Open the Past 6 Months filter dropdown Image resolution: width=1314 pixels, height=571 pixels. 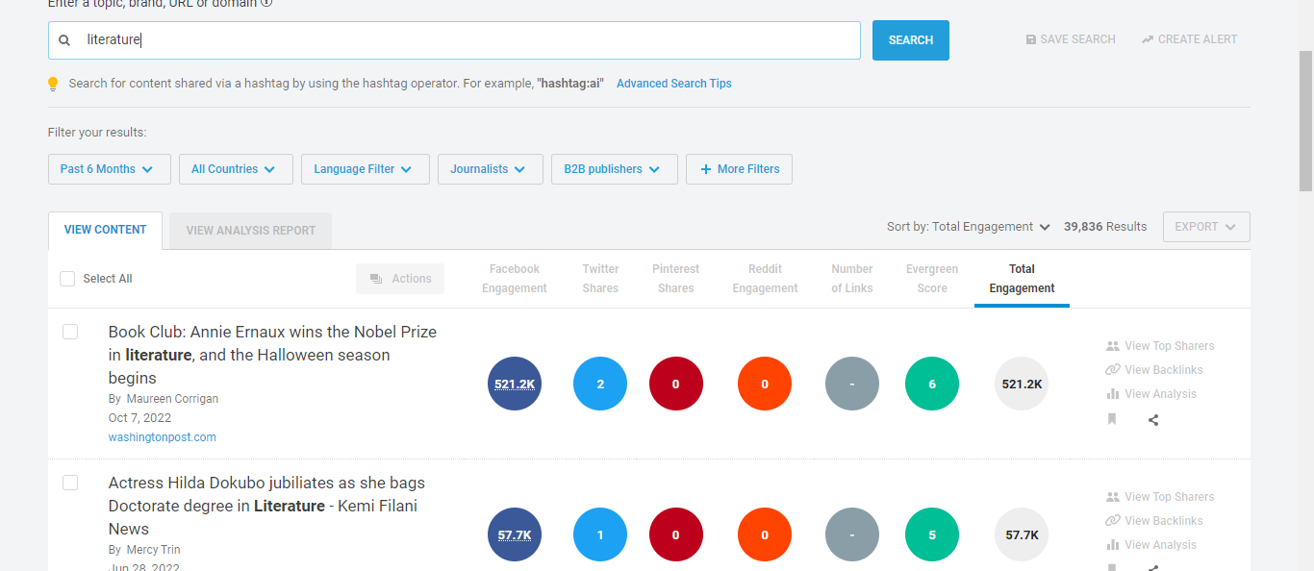pyautogui.click(x=109, y=168)
